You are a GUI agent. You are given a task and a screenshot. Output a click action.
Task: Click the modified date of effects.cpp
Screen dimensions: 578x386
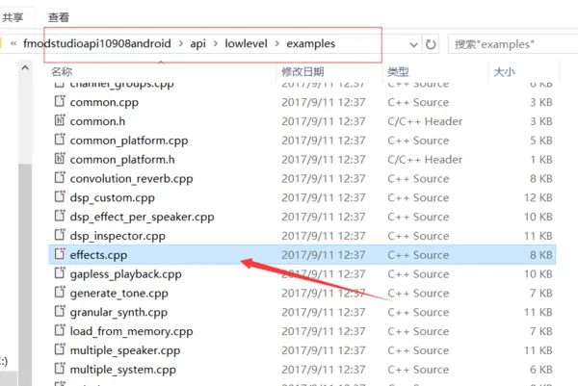[x=324, y=255]
